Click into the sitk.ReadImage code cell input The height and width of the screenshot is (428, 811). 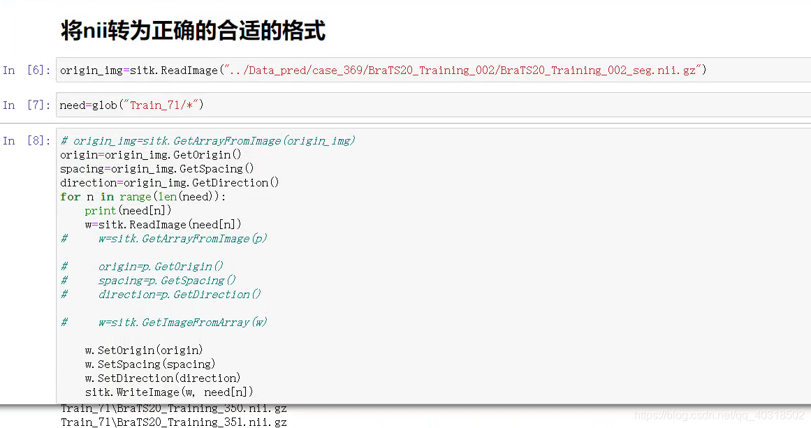point(433,70)
